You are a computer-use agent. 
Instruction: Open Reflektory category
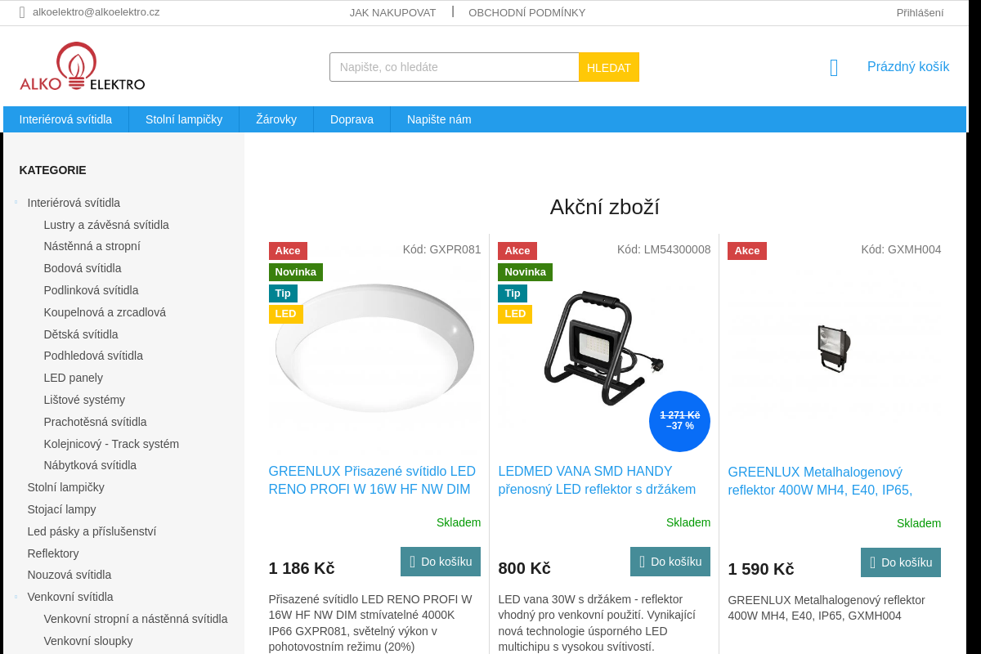[x=53, y=553]
